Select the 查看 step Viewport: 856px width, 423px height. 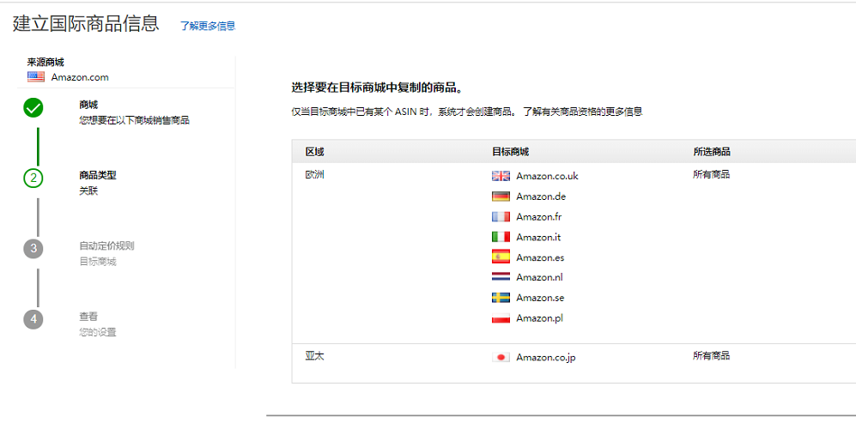88,316
